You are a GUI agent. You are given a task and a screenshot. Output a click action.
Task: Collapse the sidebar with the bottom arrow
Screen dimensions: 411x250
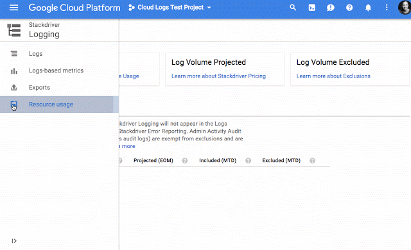[x=14, y=241]
